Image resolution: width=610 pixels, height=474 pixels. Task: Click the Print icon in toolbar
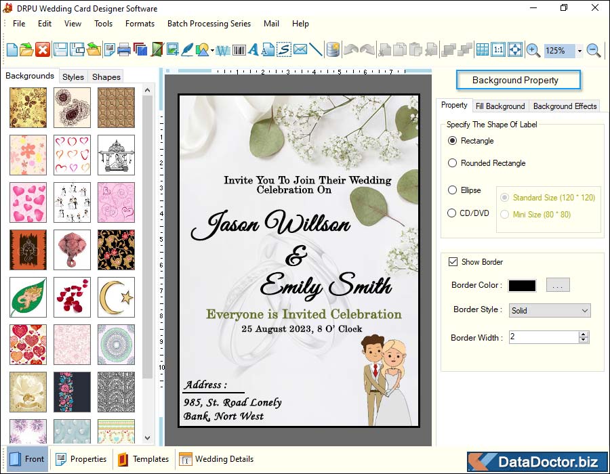point(124,50)
